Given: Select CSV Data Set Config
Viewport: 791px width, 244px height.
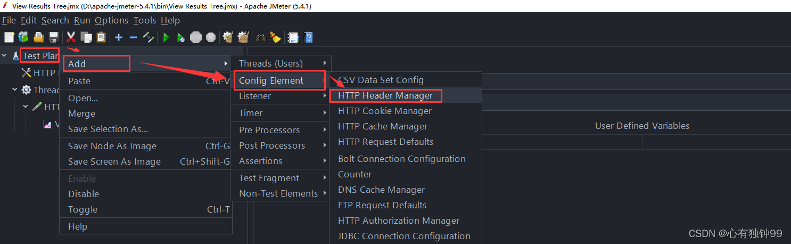Looking at the screenshot, I should point(406,80).
